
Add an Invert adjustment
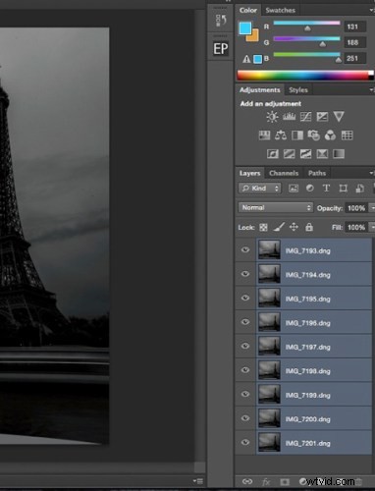point(272,154)
